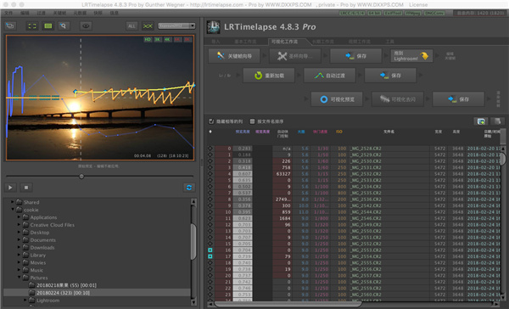This screenshot has width=509, height=309.
Task: Click the Drag to Lightroom button
Action: (x=411, y=56)
